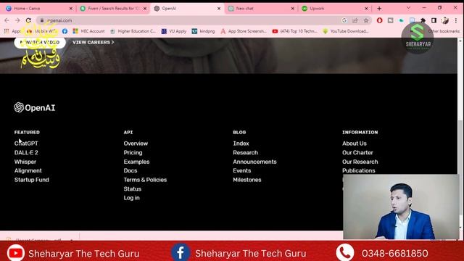The height and width of the screenshot is (261, 464).
Task: Open the App Store Screensh... bookmark
Action: [244, 31]
